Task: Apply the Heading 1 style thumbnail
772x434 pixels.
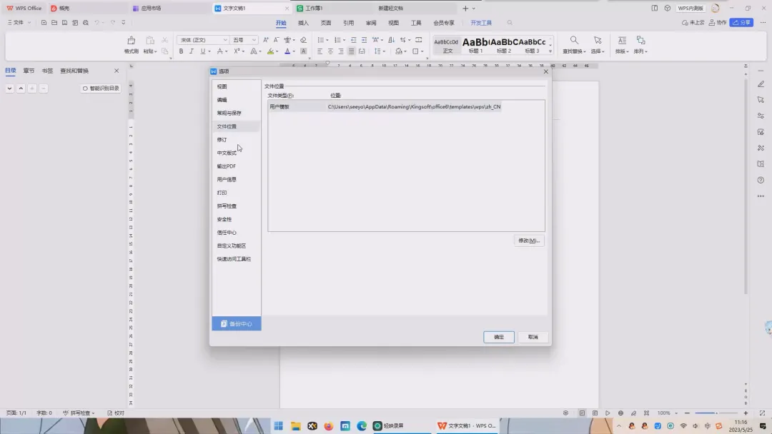Action: click(475, 45)
